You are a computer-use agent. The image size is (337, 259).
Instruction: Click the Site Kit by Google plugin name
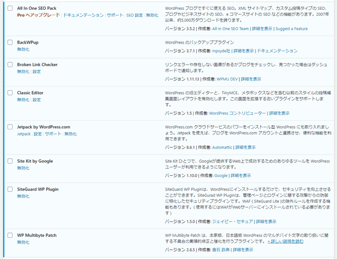35,161
